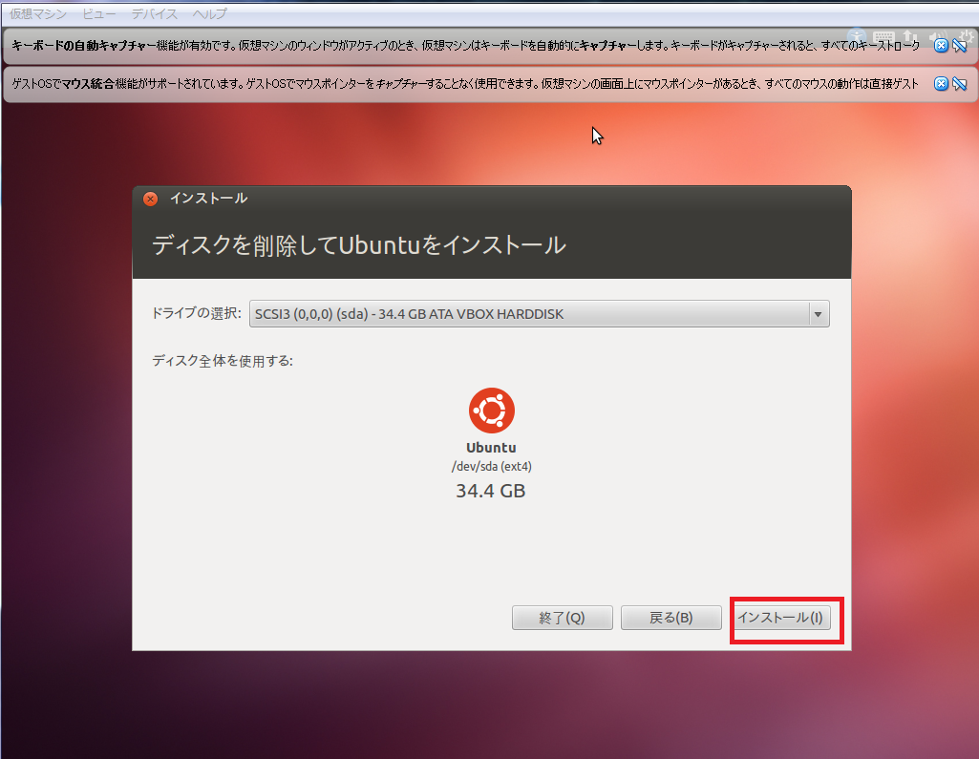Dismiss the keyboard auto-capture notification with blue X
The width and height of the screenshot is (979, 759).
pyautogui.click(x=941, y=46)
